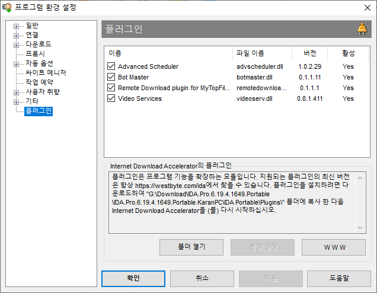
Task: Click the Video Services plugin name
Action: pyautogui.click(x=140, y=98)
